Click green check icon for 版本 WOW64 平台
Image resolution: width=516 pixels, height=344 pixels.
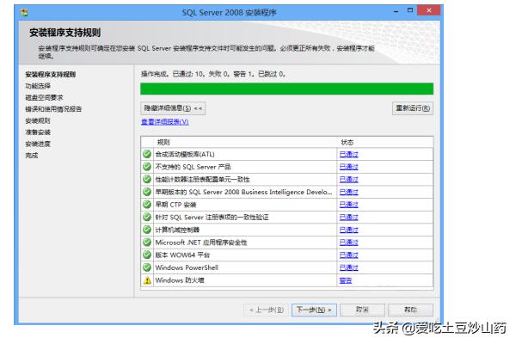pos(147,255)
